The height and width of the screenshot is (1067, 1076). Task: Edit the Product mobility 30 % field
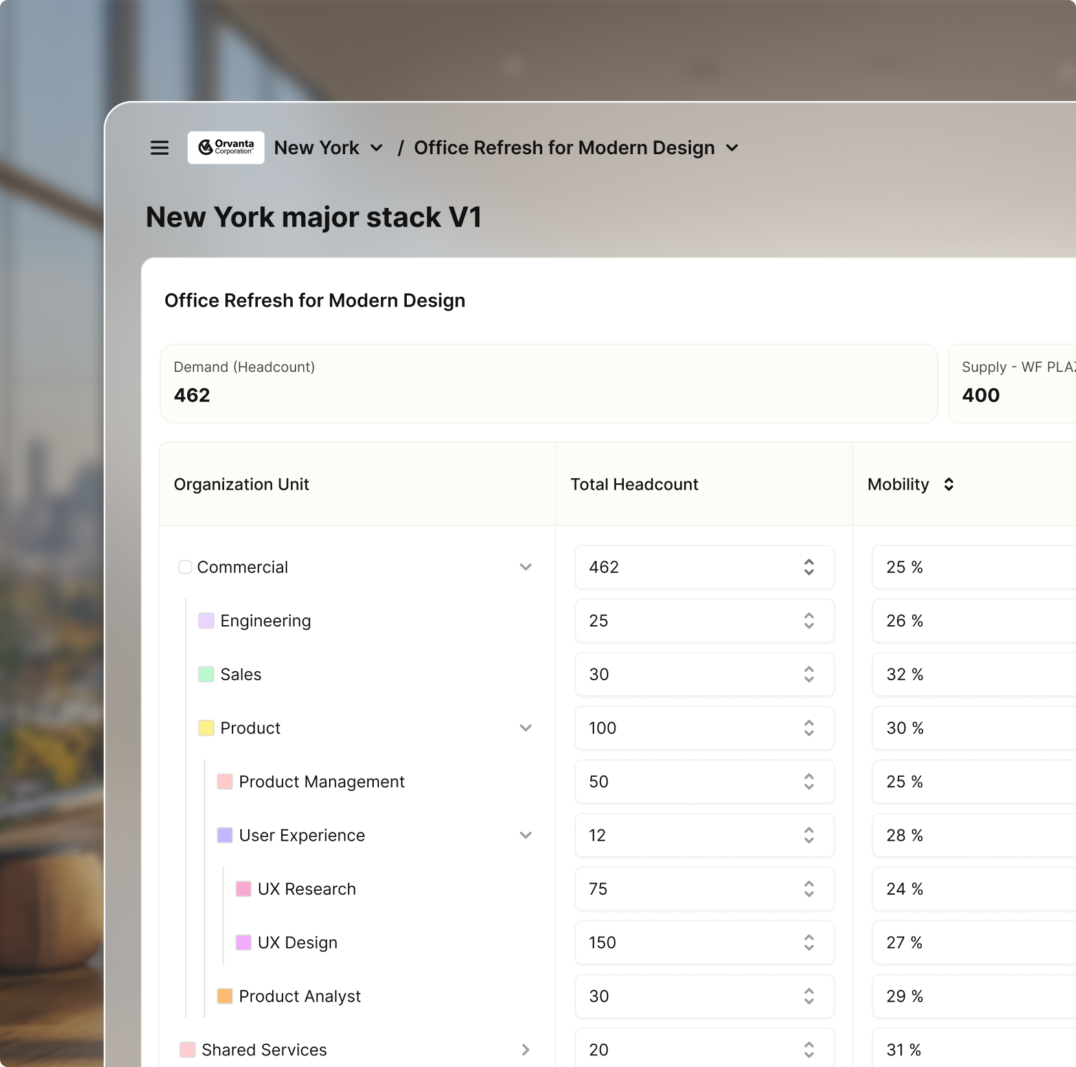click(x=974, y=728)
